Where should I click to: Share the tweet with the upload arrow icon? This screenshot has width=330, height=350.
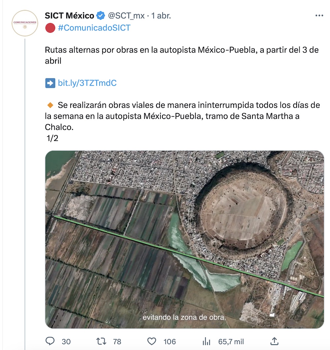click(x=274, y=341)
